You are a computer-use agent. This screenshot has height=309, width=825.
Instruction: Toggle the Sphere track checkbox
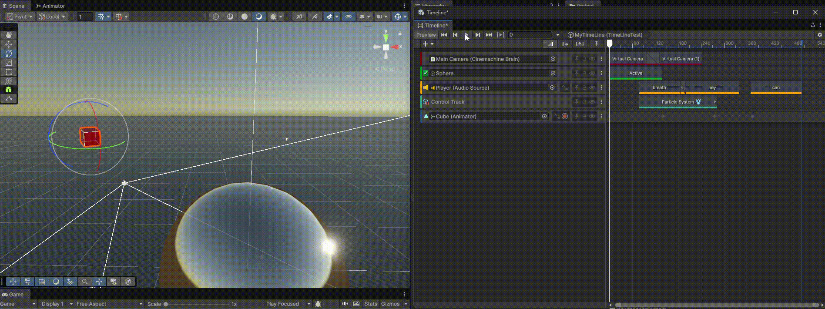click(x=426, y=73)
